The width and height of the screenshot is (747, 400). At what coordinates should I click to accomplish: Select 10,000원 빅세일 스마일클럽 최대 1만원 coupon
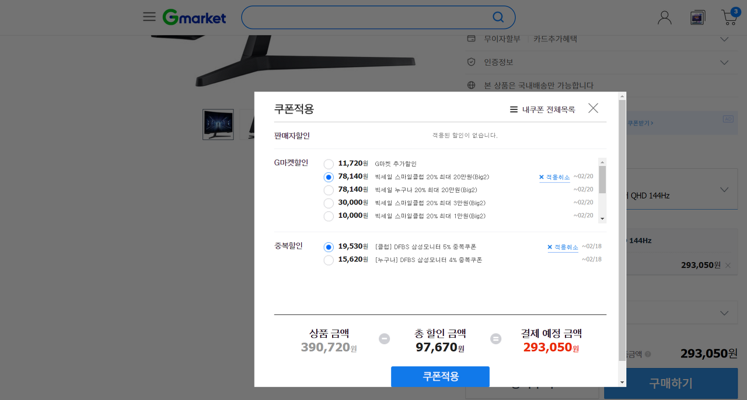pyautogui.click(x=329, y=216)
